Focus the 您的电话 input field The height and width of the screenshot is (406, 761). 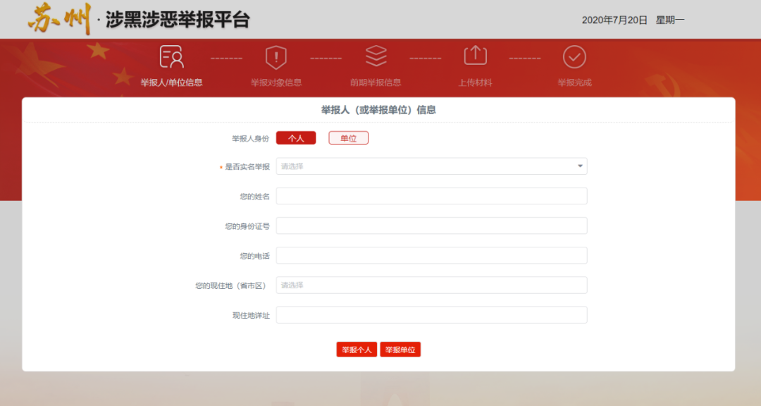tap(431, 255)
